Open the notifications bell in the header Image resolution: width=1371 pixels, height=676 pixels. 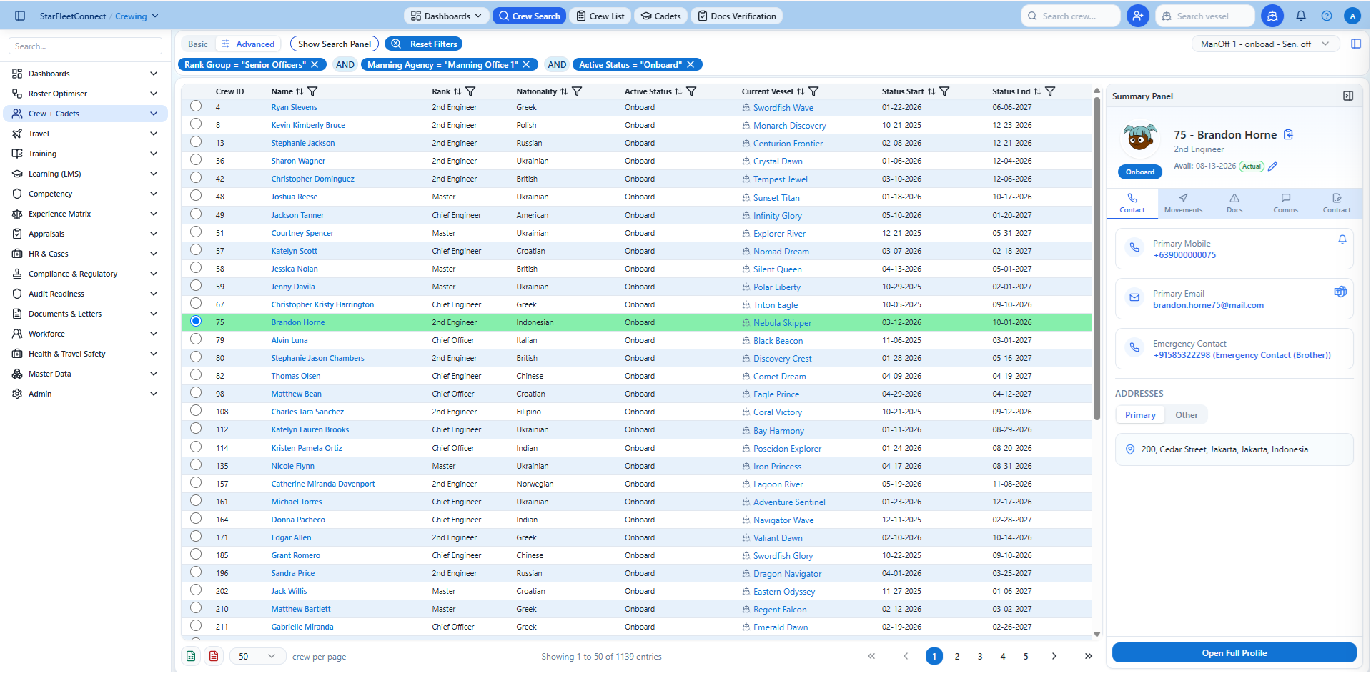[1301, 16]
